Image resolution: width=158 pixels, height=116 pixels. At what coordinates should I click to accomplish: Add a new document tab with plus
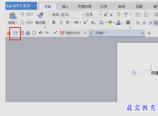[149, 33]
